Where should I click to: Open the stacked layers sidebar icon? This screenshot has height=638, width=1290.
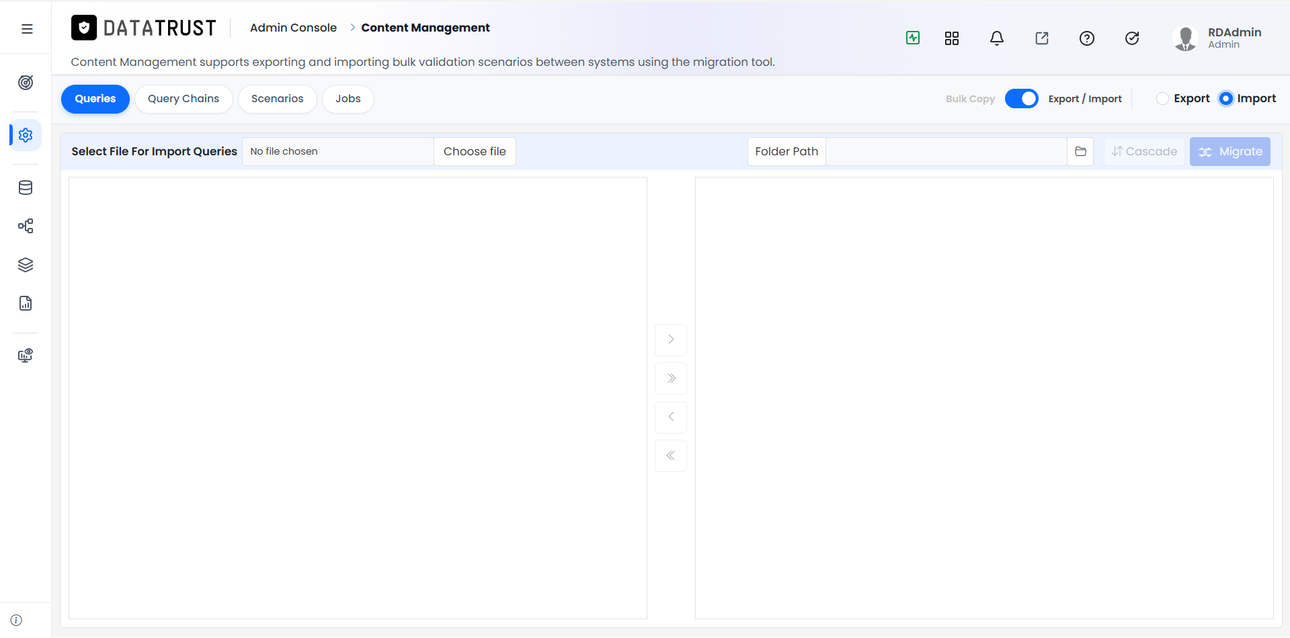click(x=26, y=265)
